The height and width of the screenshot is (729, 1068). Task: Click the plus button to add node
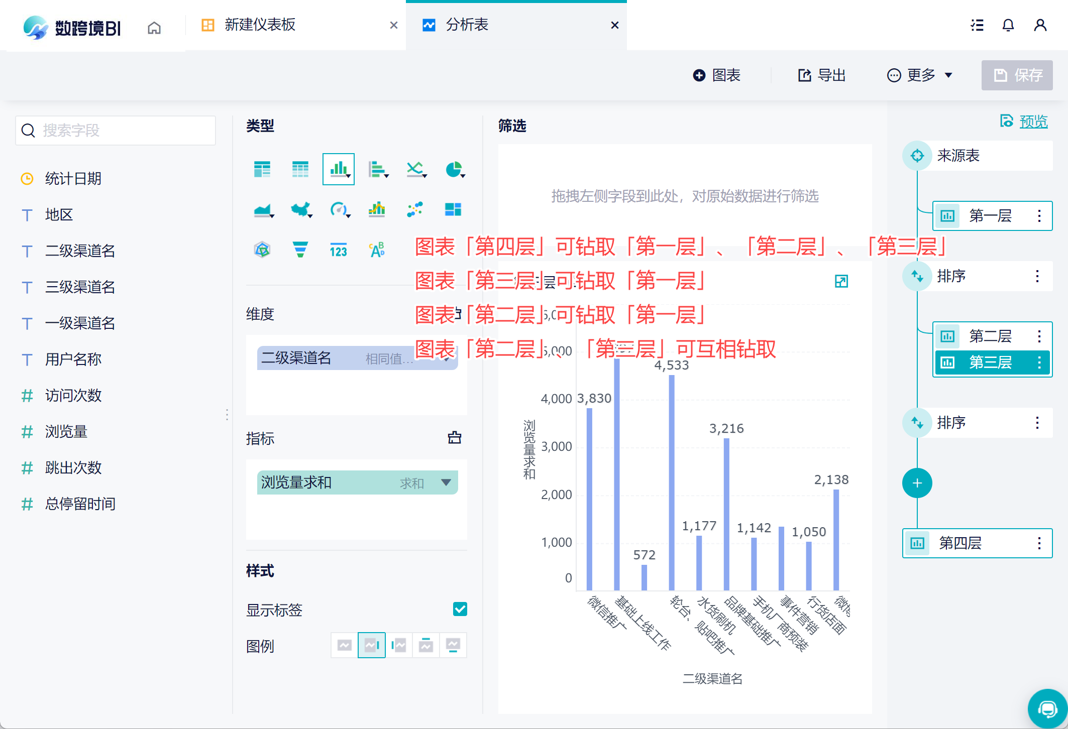(x=917, y=483)
